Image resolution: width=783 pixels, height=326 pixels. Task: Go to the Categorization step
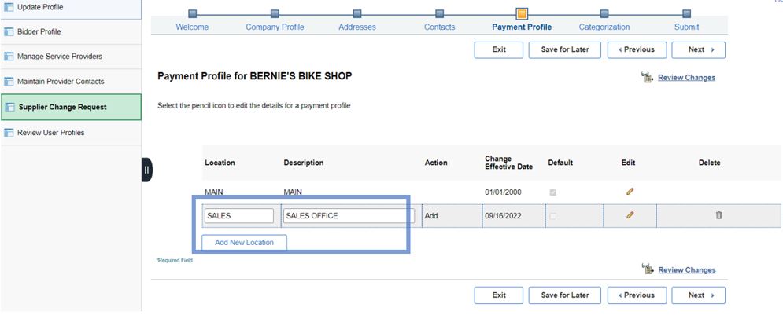point(604,27)
